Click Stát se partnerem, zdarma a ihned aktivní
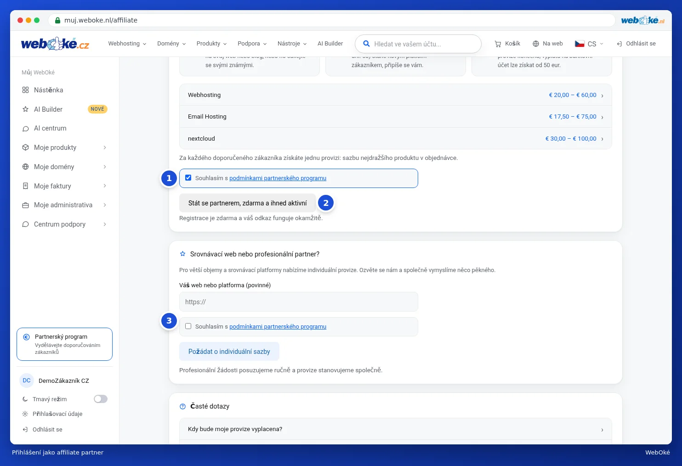The height and width of the screenshot is (466, 682). pyautogui.click(x=247, y=203)
